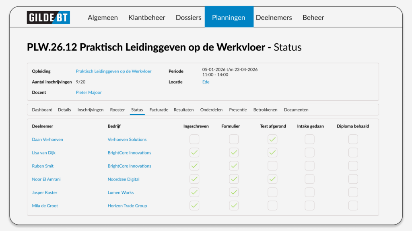Open the Pieter Majoor docent link
This screenshot has height=231, width=412.
point(89,92)
